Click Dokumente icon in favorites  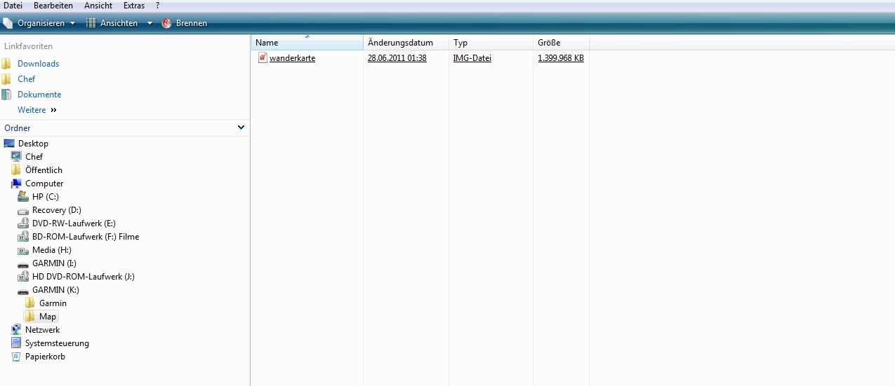click(x=6, y=95)
